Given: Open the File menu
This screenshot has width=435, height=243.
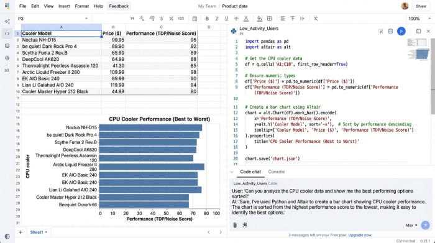Looking at the screenshot, I should coord(22,6).
